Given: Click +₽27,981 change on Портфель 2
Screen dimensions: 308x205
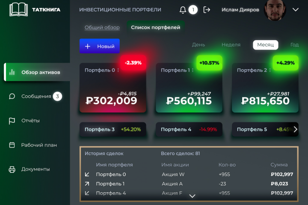Looking at the screenshot, I should [x=278, y=94].
